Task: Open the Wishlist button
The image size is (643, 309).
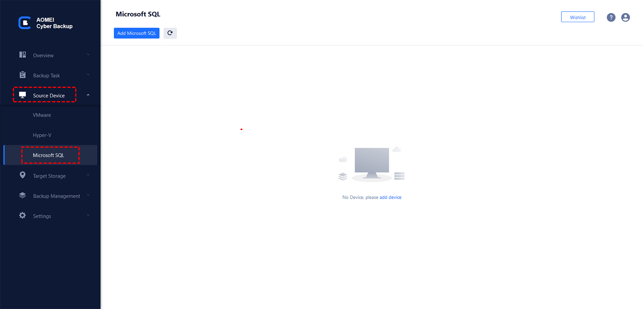Action: pyautogui.click(x=577, y=17)
